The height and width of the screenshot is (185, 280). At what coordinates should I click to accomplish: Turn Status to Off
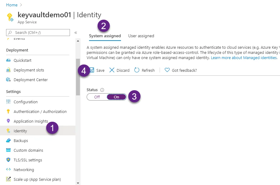tap(97, 97)
